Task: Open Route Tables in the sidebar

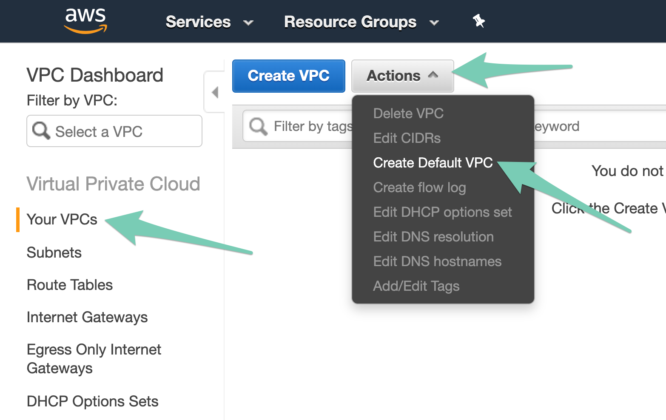Action: pyautogui.click(x=70, y=285)
